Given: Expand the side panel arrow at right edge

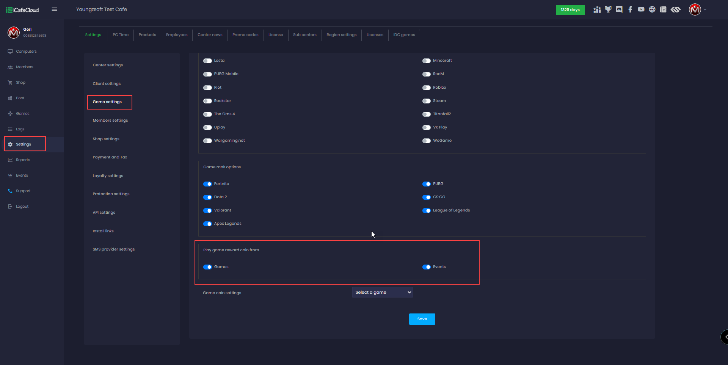Looking at the screenshot, I should 725,337.
